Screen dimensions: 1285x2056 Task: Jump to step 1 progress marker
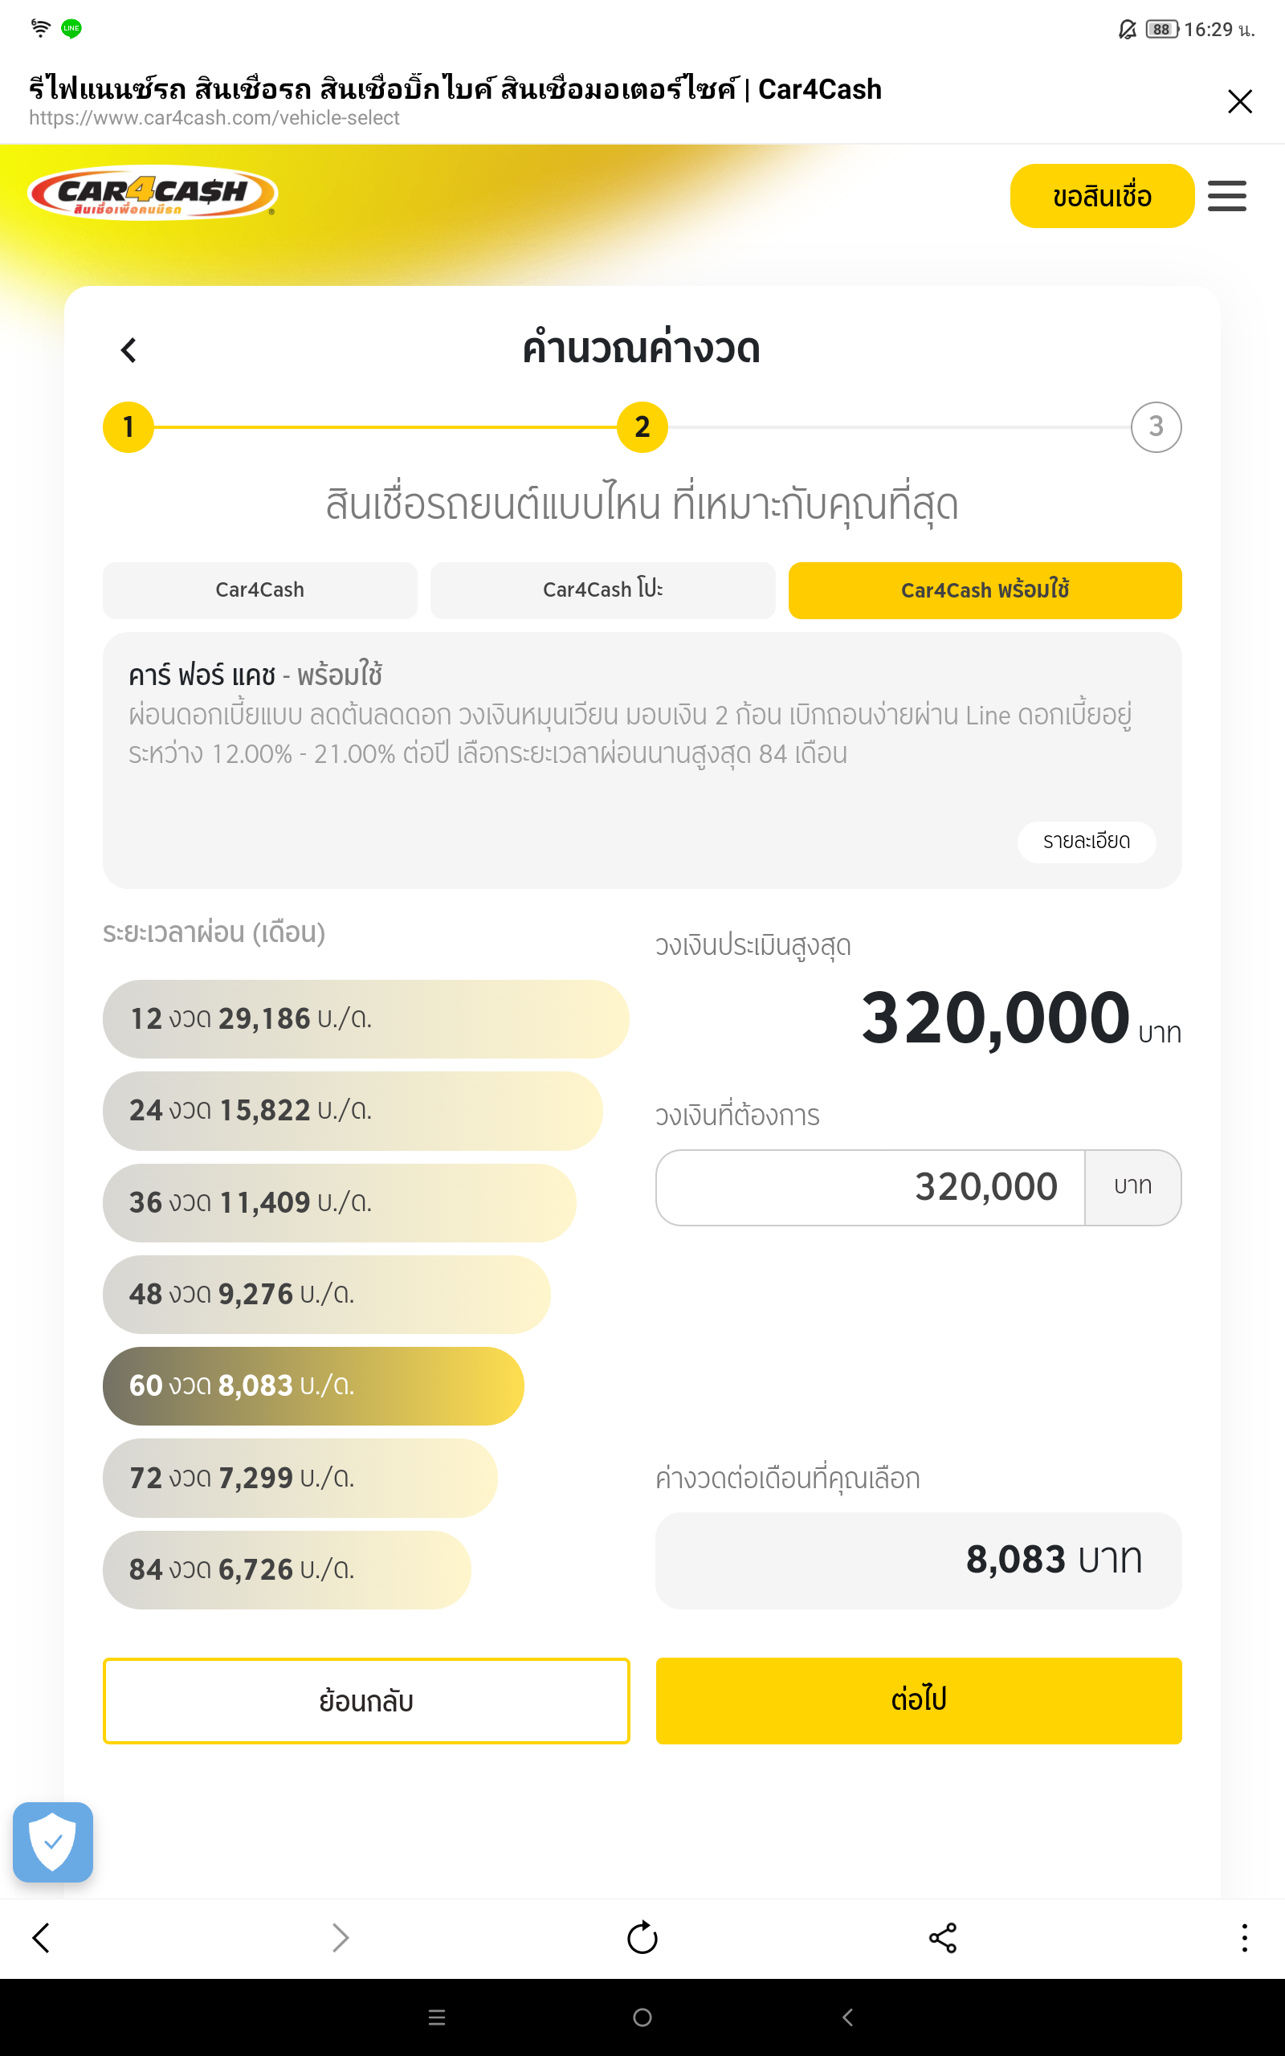(128, 426)
